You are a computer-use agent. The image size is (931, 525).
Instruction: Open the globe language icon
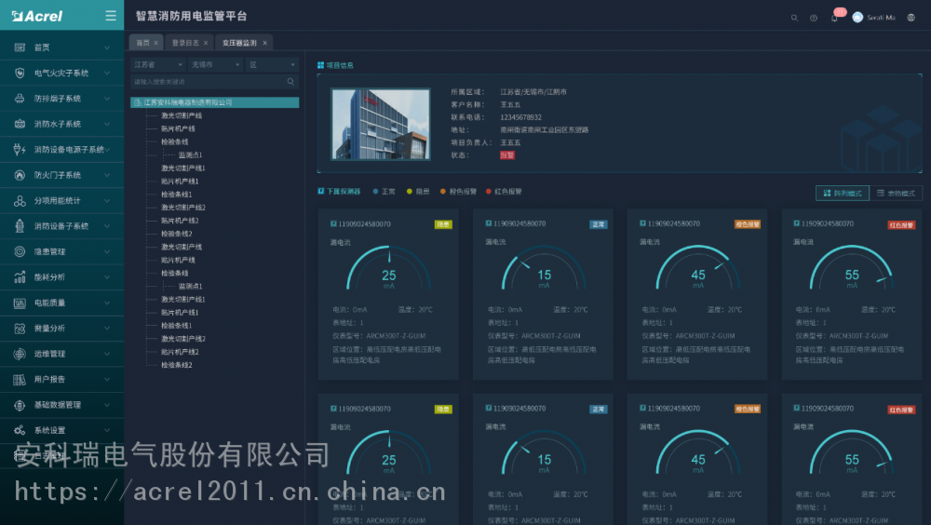point(911,18)
